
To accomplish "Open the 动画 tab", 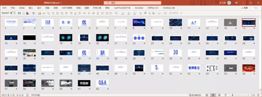I will (56, 8).
